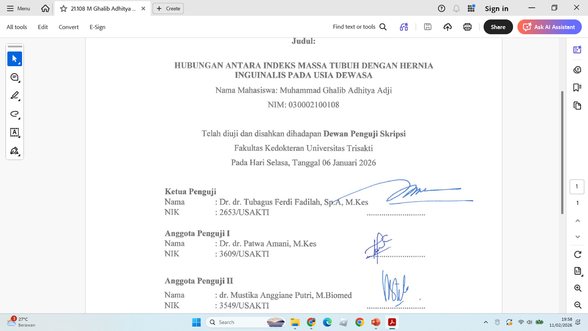Open the All tools menu
Image resolution: width=588 pixels, height=331 pixels.
[x=17, y=27]
